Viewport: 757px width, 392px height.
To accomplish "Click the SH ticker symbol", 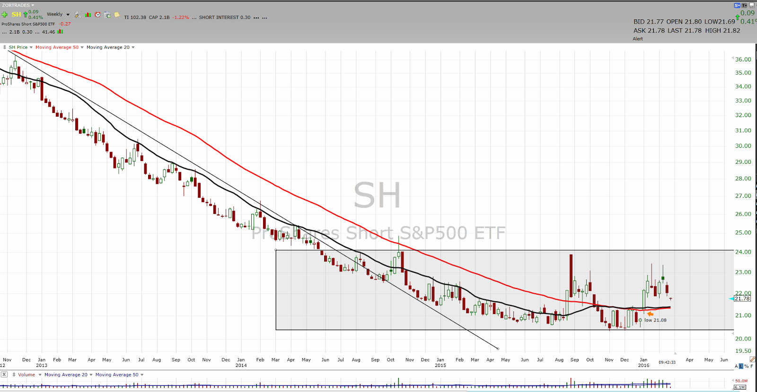I will click(x=16, y=15).
